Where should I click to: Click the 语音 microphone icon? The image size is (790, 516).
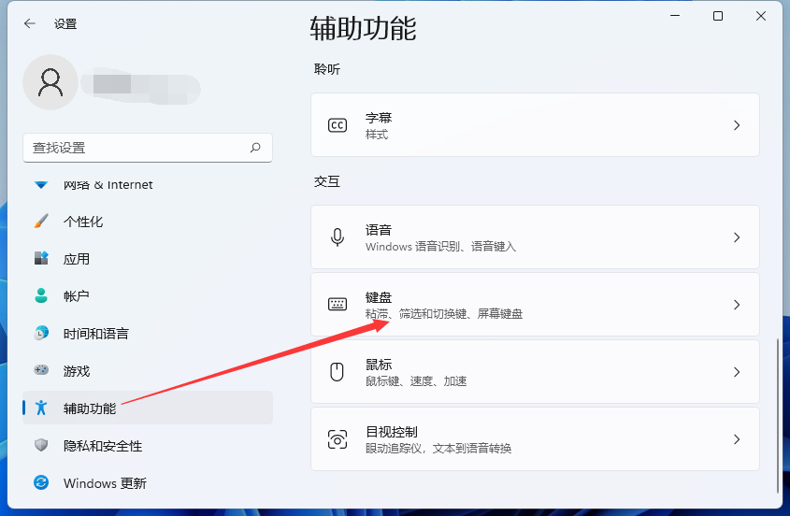tap(338, 237)
